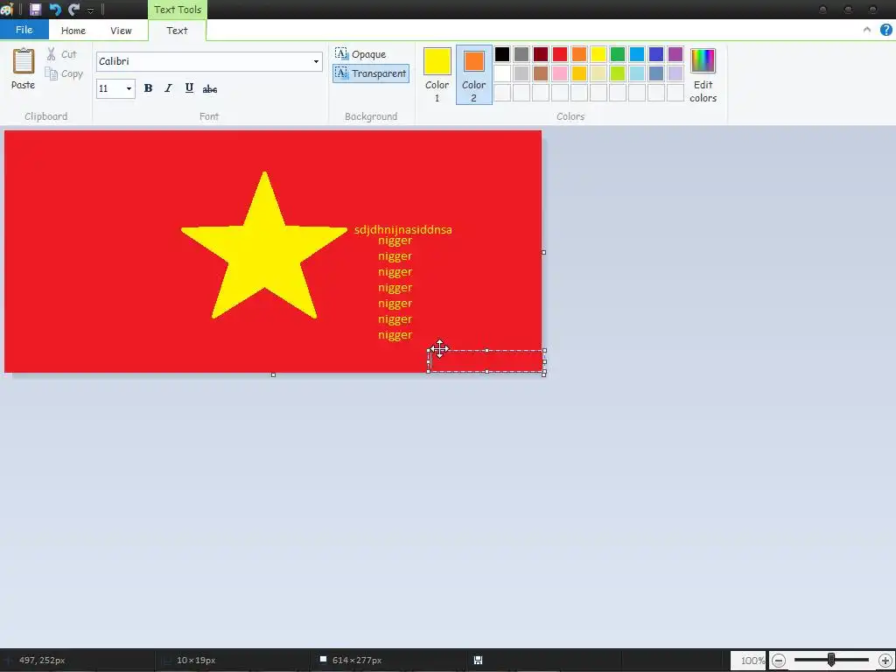The image size is (896, 672).
Task: Redo the last undone action
Action: point(73,9)
